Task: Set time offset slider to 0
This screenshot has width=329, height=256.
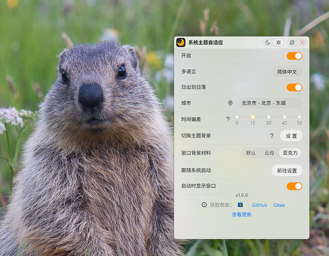Action: pos(237,117)
